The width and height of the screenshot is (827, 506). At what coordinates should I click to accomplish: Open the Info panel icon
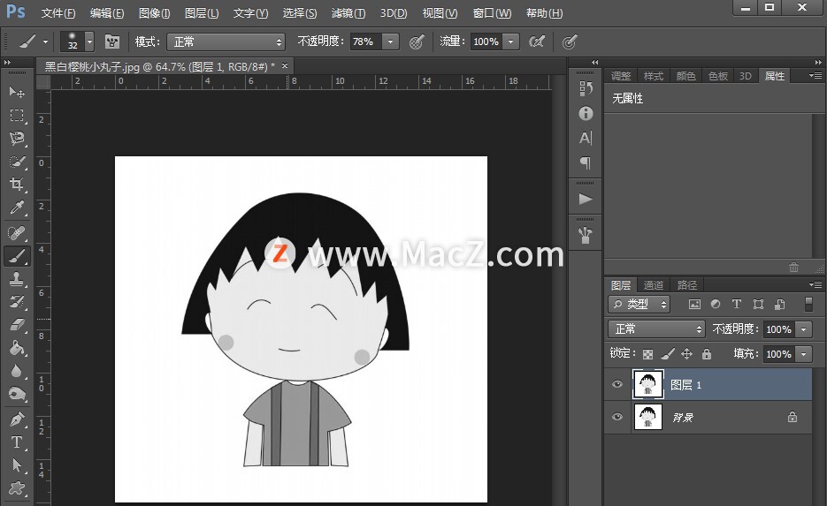tap(586, 113)
